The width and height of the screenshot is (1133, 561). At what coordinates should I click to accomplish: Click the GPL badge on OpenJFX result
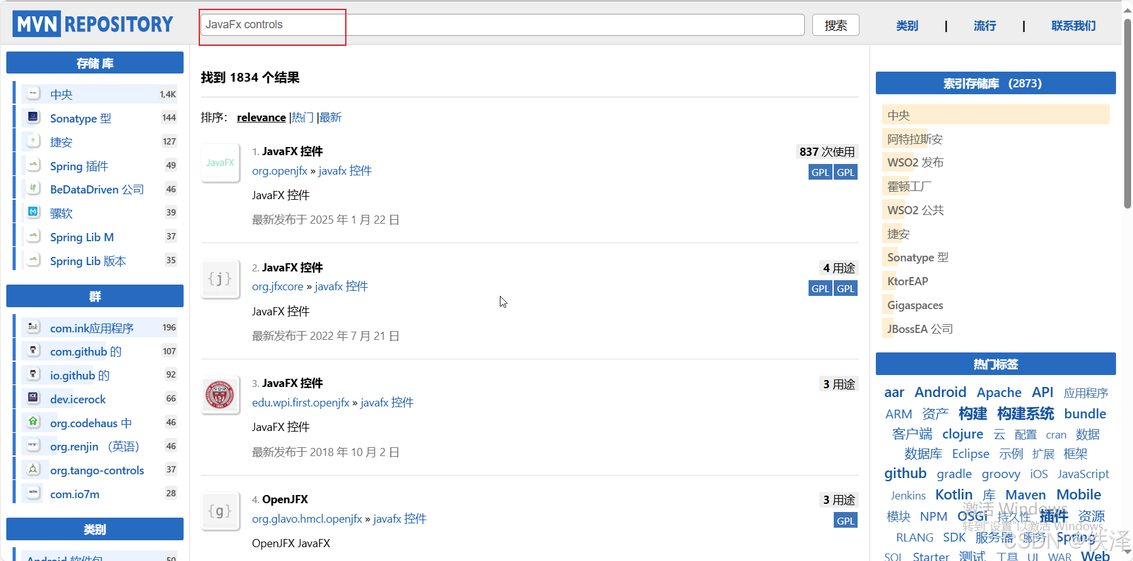[846, 521]
